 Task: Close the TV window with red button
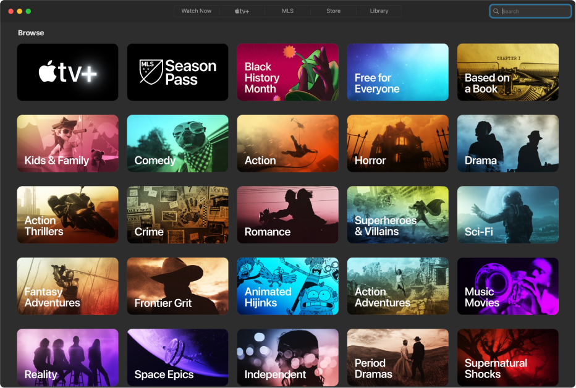pos(11,11)
